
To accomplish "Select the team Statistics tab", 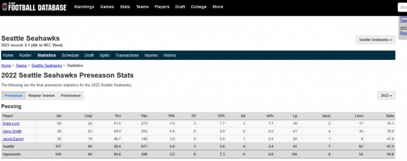I will click(46, 55).
